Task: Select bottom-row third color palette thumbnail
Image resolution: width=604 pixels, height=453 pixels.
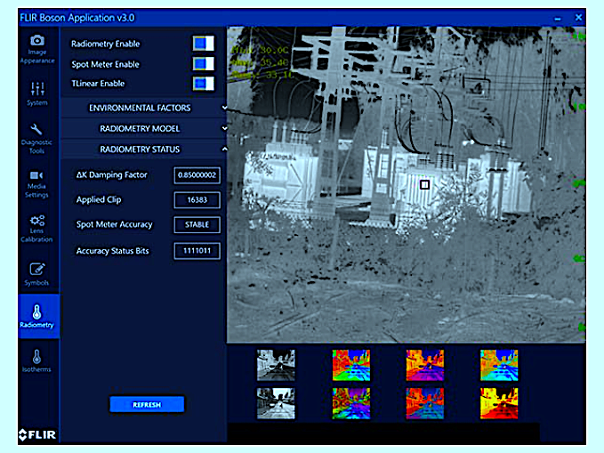Action: click(x=425, y=403)
